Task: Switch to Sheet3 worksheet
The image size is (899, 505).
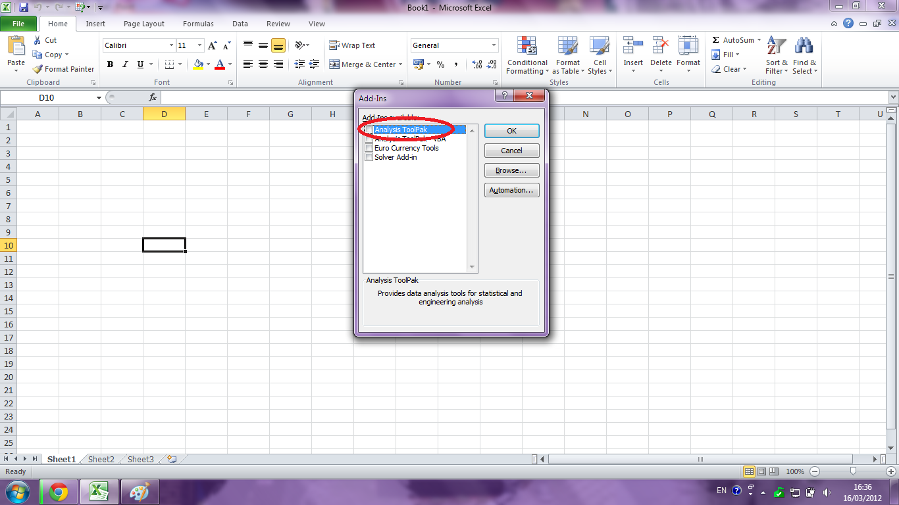Action: 141,459
